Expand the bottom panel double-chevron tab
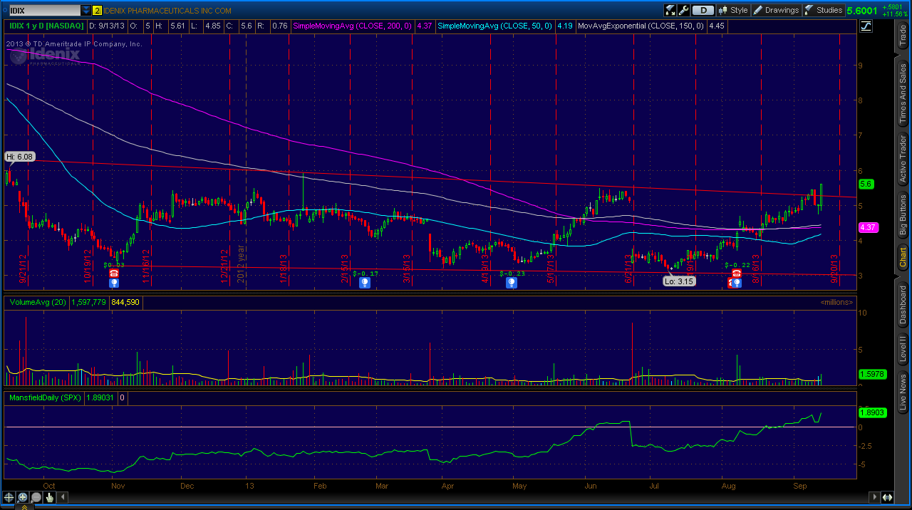The height and width of the screenshot is (510, 912). tap(24, 506)
